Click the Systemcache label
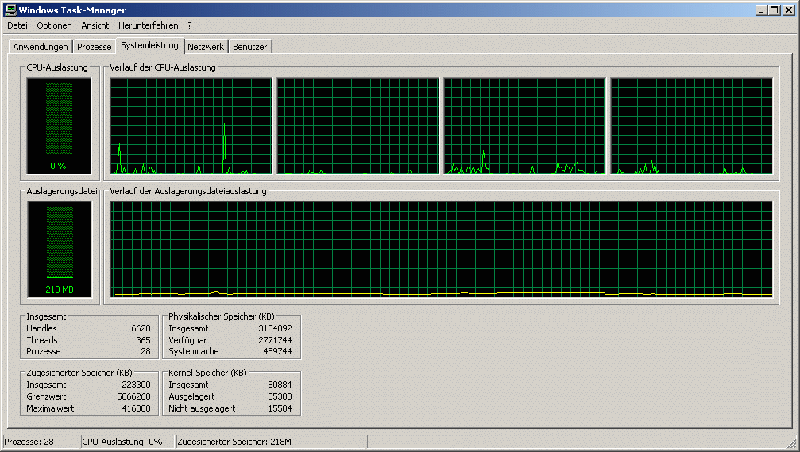 point(193,352)
